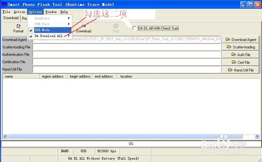Screen dimensions: 262x162
Task: Select a Nand Util File
Action: click(x=240, y=70)
